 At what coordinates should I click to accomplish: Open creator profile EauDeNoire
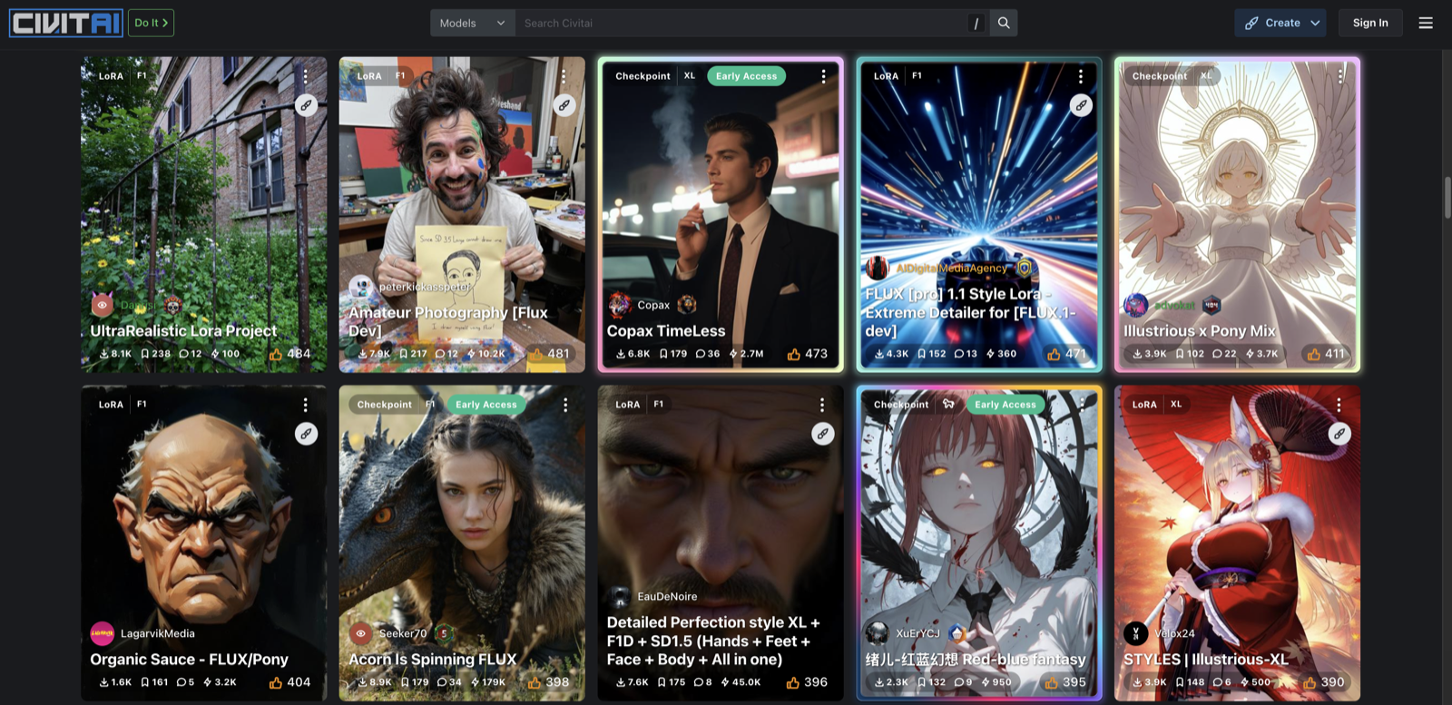pos(666,596)
